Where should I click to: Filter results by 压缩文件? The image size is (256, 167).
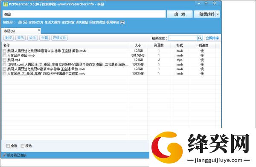coord(59,38)
